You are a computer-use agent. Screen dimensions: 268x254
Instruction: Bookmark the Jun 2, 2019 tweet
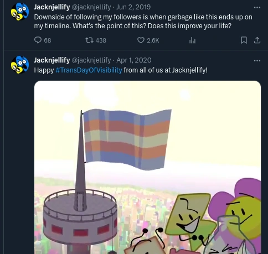pos(244,40)
